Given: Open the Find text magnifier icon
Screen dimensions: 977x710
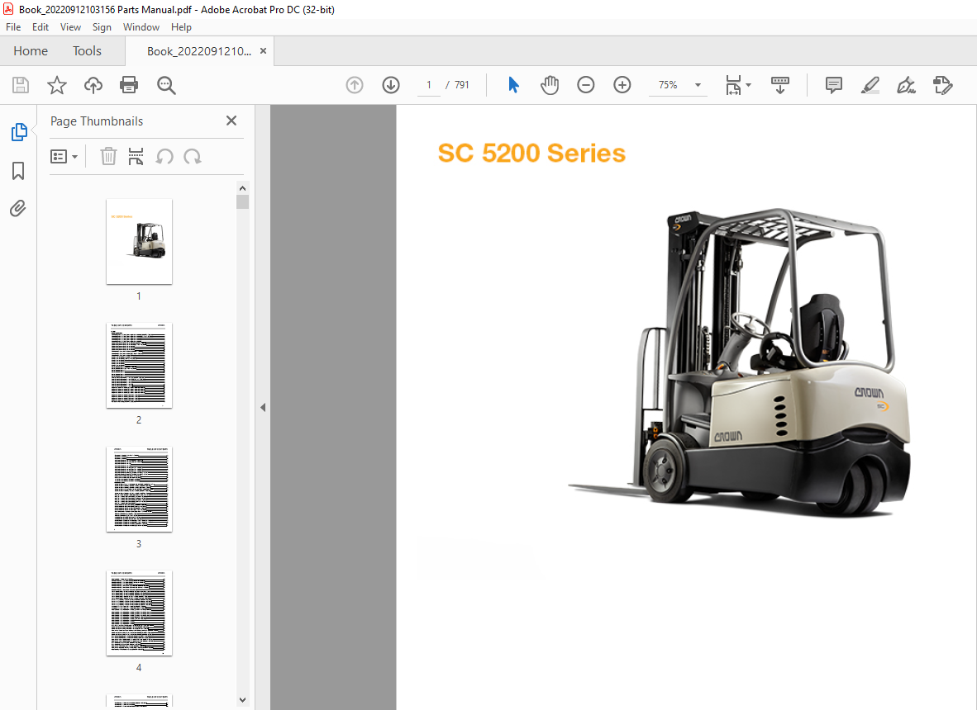Looking at the screenshot, I should 166,85.
